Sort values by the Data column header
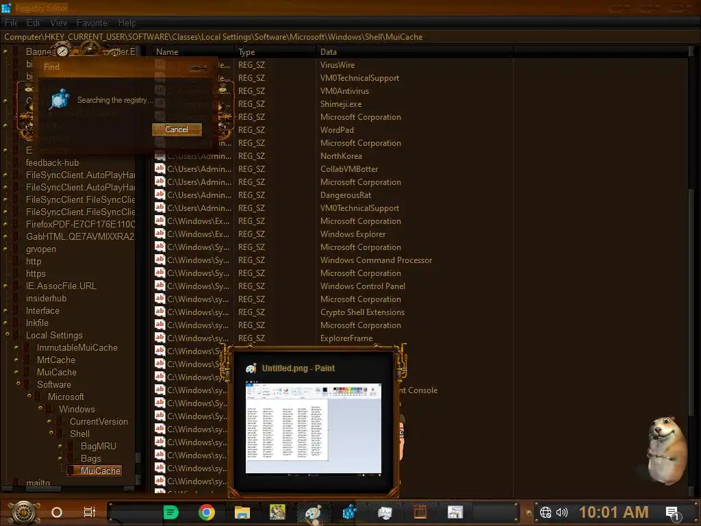701x526 pixels. pyautogui.click(x=414, y=52)
